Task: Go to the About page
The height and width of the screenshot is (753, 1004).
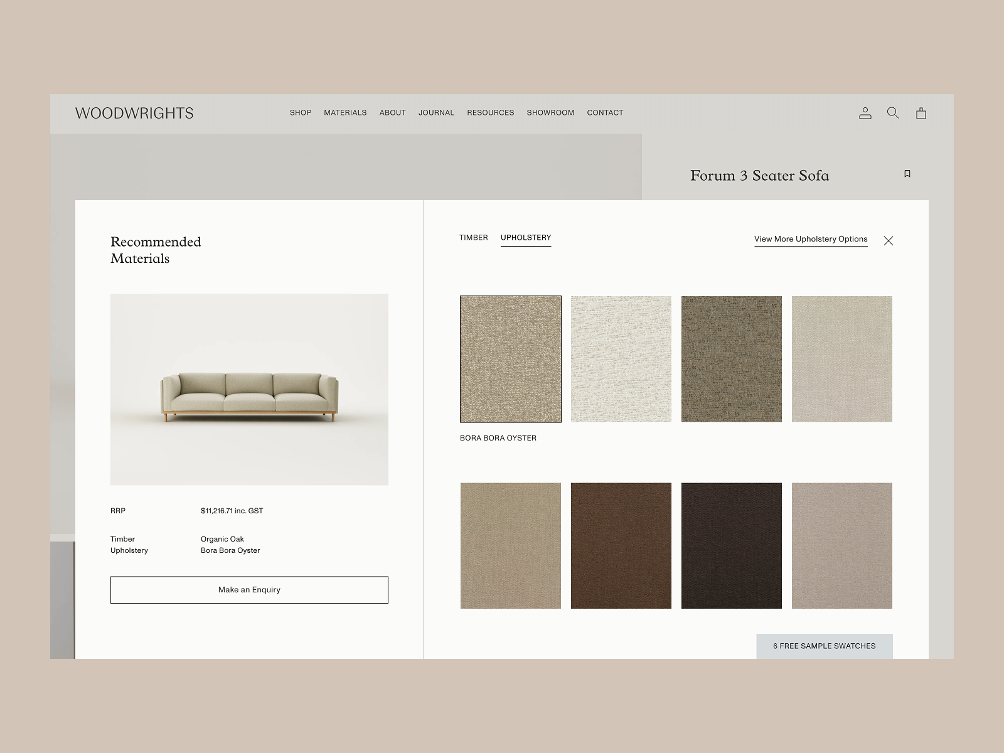Action: click(x=393, y=113)
